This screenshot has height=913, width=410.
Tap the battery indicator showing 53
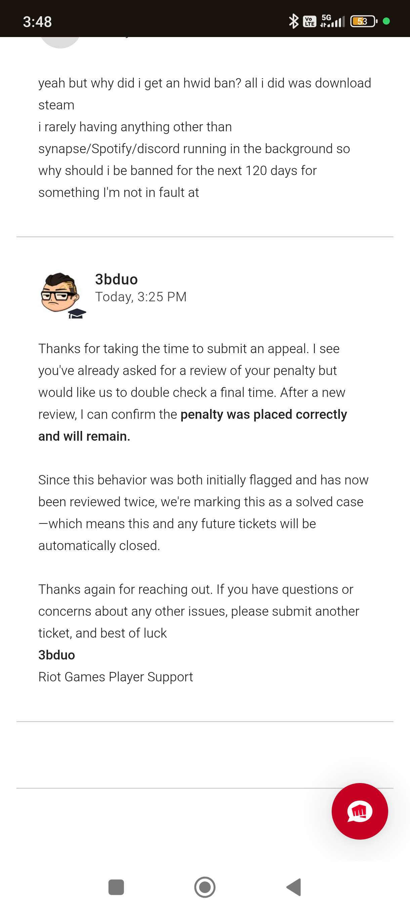coord(364,21)
